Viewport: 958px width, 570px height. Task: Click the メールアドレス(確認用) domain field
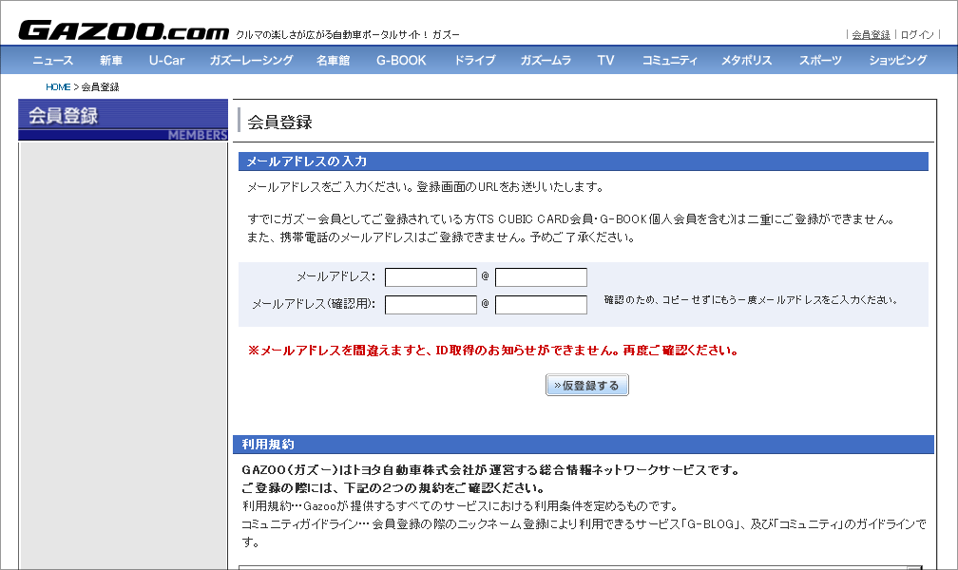pyautogui.click(x=541, y=305)
